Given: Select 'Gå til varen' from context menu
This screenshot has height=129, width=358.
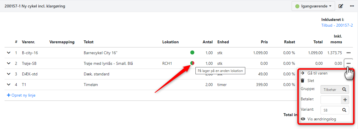Looking at the screenshot, I should point(317,73).
